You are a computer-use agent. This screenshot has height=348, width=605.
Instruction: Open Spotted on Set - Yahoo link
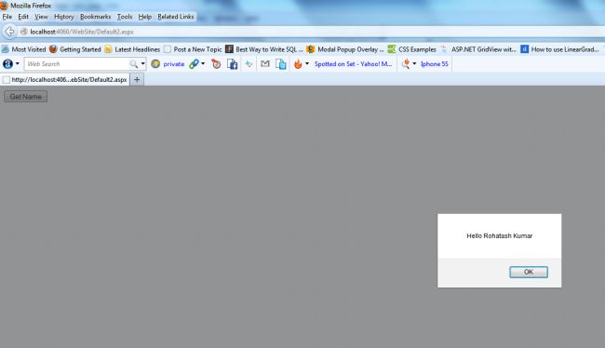click(353, 64)
